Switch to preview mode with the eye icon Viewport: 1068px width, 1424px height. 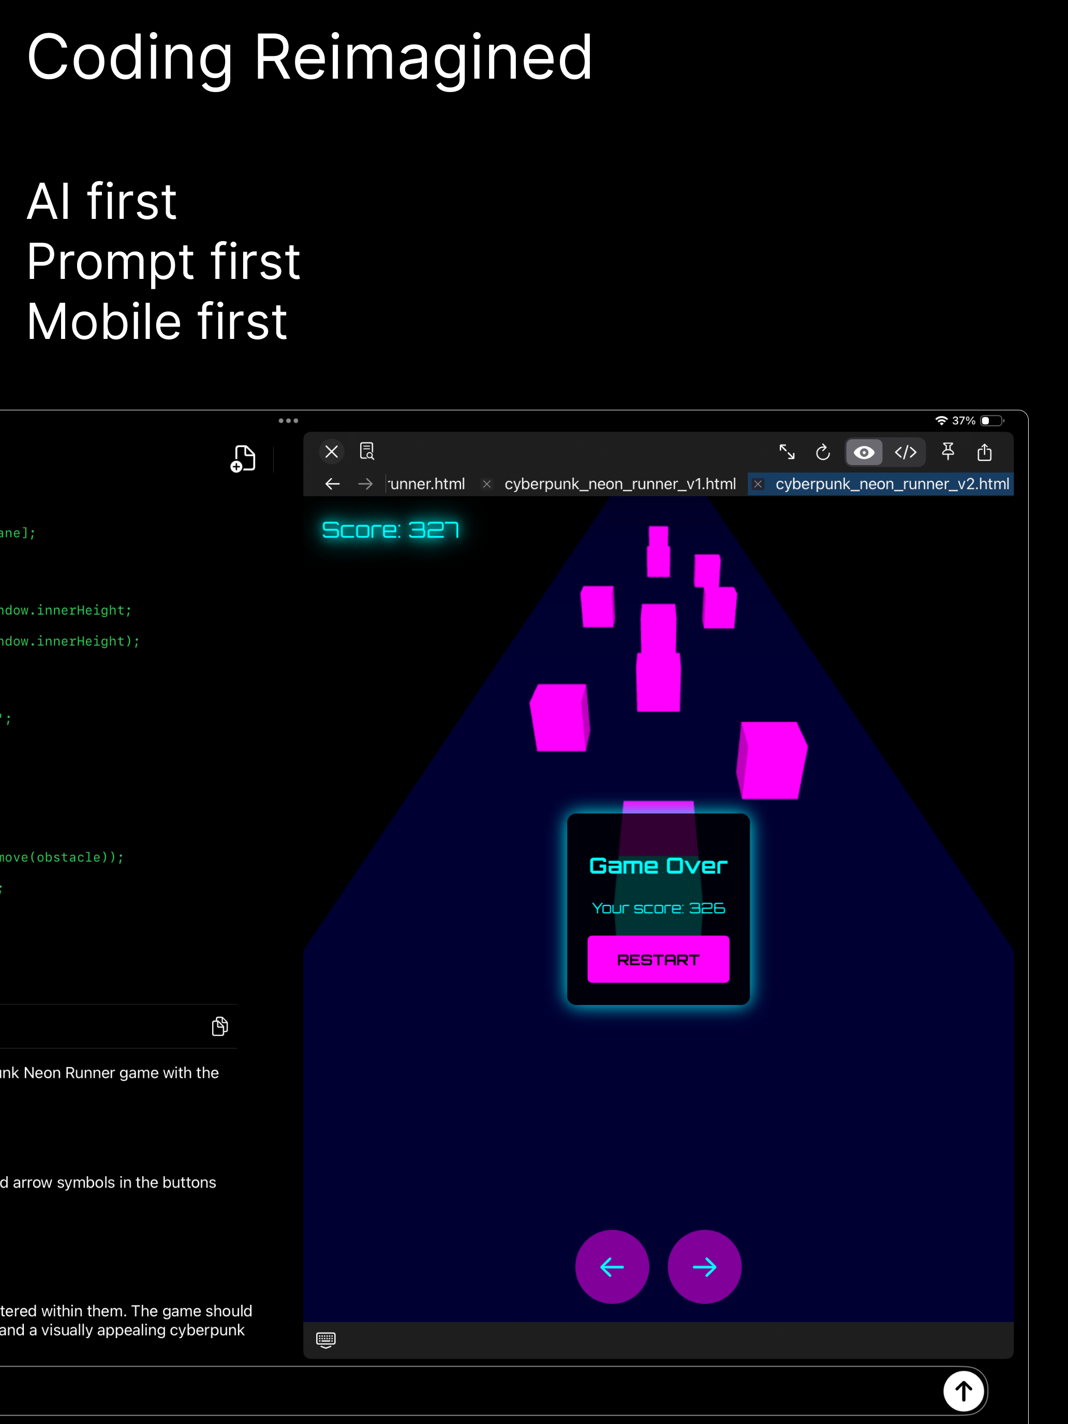pyautogui.click(x=864, y=453)
